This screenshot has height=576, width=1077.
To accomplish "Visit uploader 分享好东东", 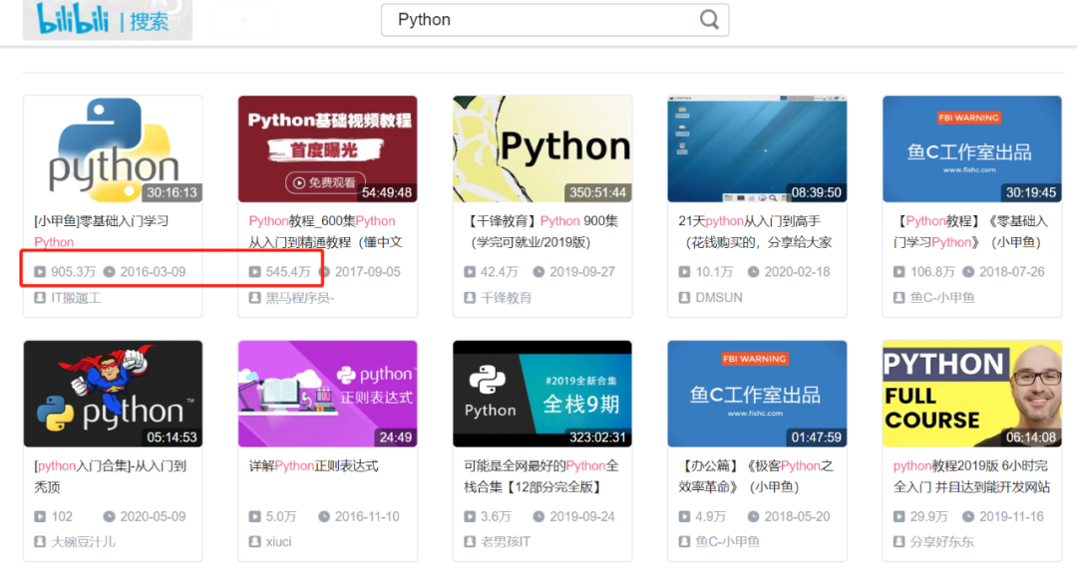I will (942, 542).
